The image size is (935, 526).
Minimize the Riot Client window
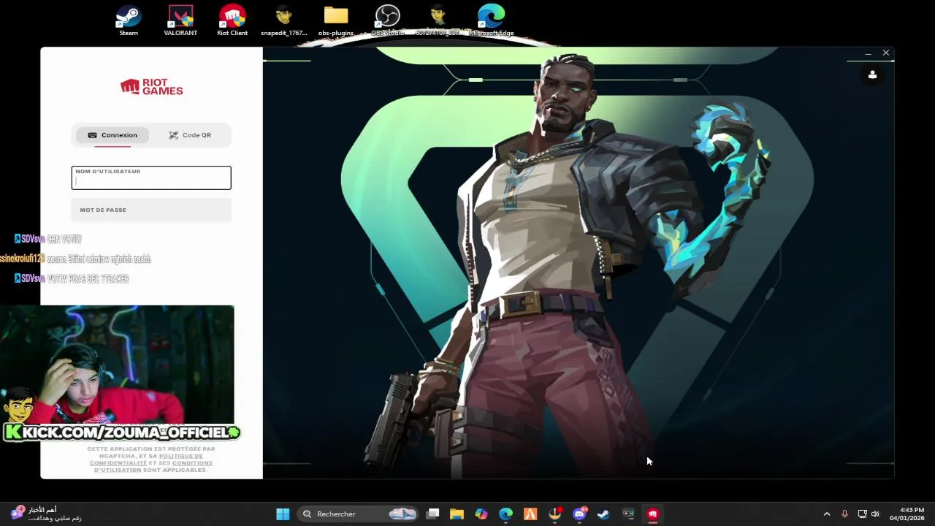coord(868,53)
